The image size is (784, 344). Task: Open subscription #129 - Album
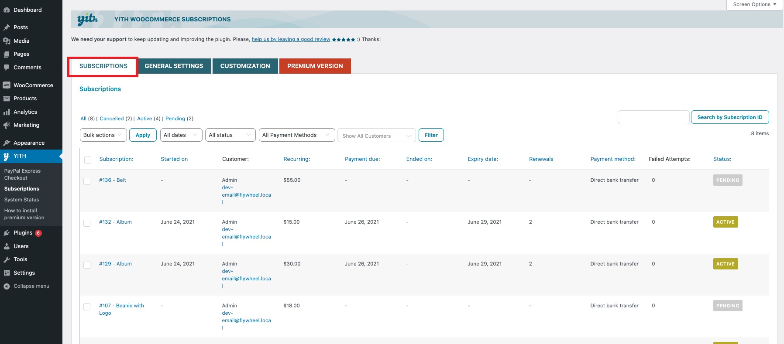(x=115, y=264)
